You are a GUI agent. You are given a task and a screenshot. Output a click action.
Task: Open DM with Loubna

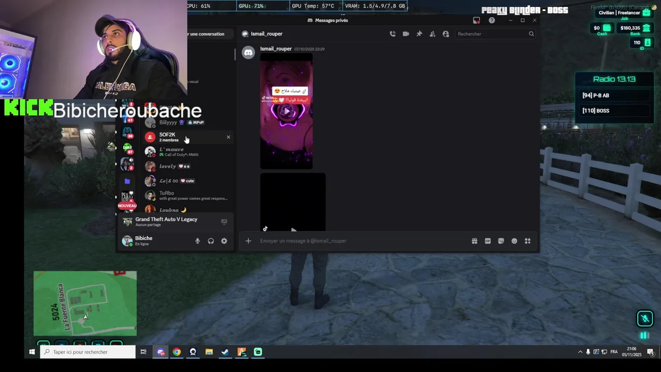point(188,209)
